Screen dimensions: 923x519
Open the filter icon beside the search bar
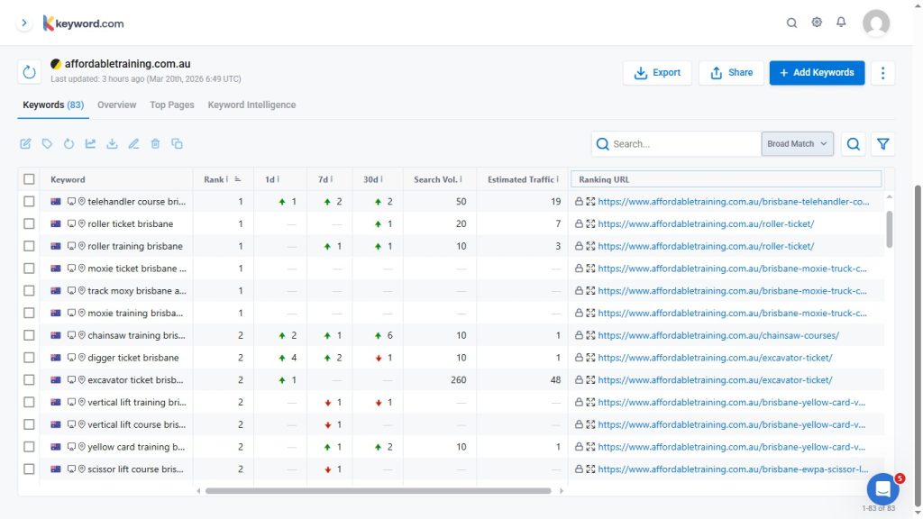pyautogui.click(x=882, y=143)
